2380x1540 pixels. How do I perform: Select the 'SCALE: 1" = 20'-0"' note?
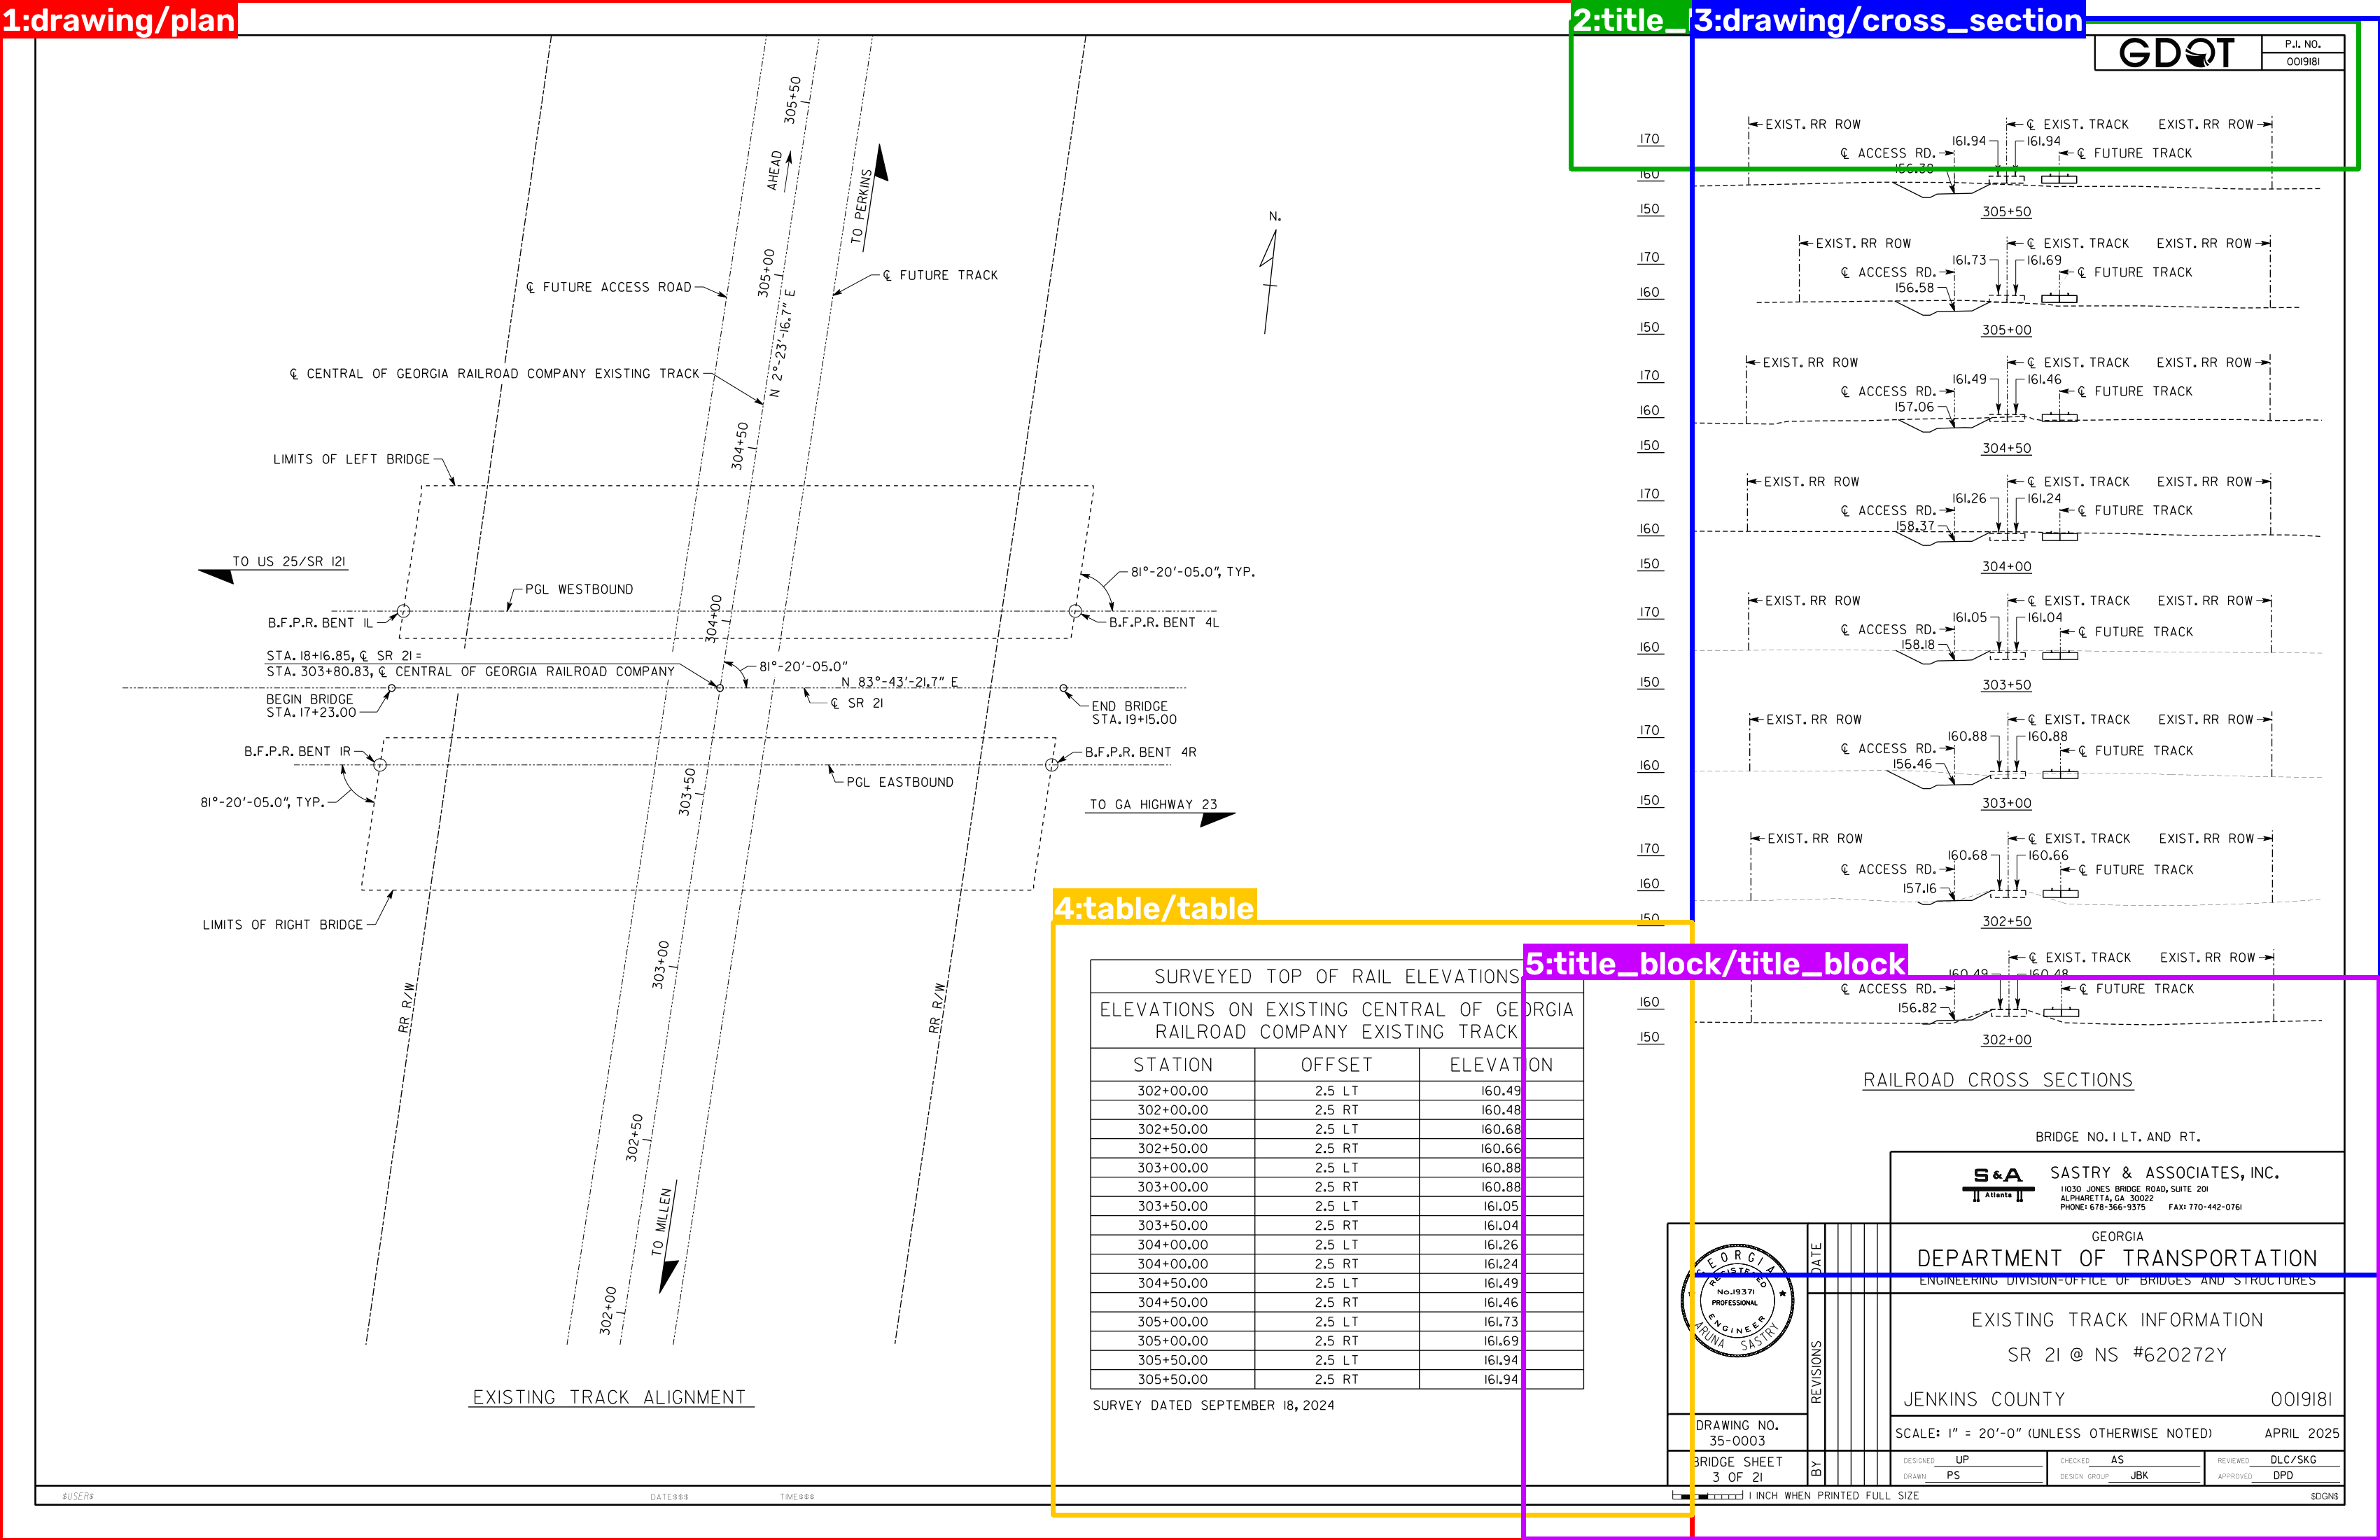[2053, 1433]
